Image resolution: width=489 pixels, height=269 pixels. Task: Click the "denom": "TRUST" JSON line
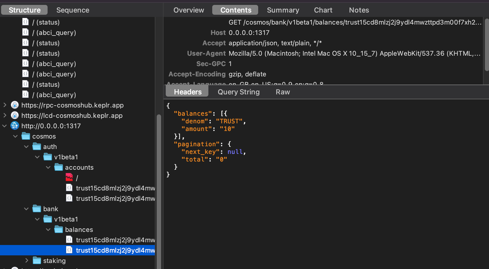[x=214, y=121]
